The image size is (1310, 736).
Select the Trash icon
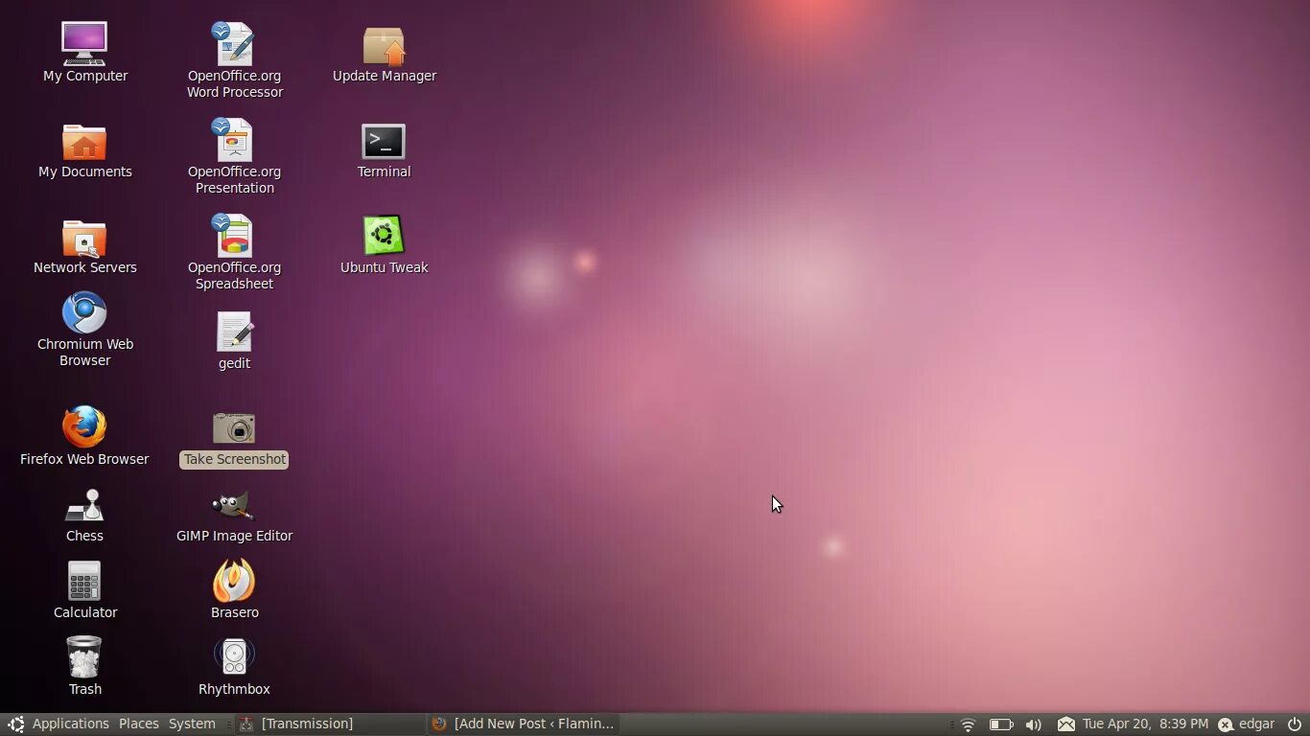84,657
